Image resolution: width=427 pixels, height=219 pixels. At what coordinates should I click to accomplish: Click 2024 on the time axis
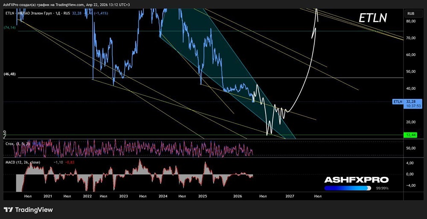click(163, 196)
